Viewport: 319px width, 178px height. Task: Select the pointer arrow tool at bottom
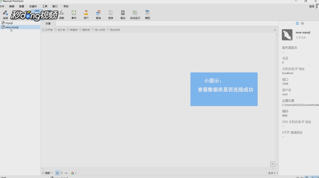[x=57, y=173]
